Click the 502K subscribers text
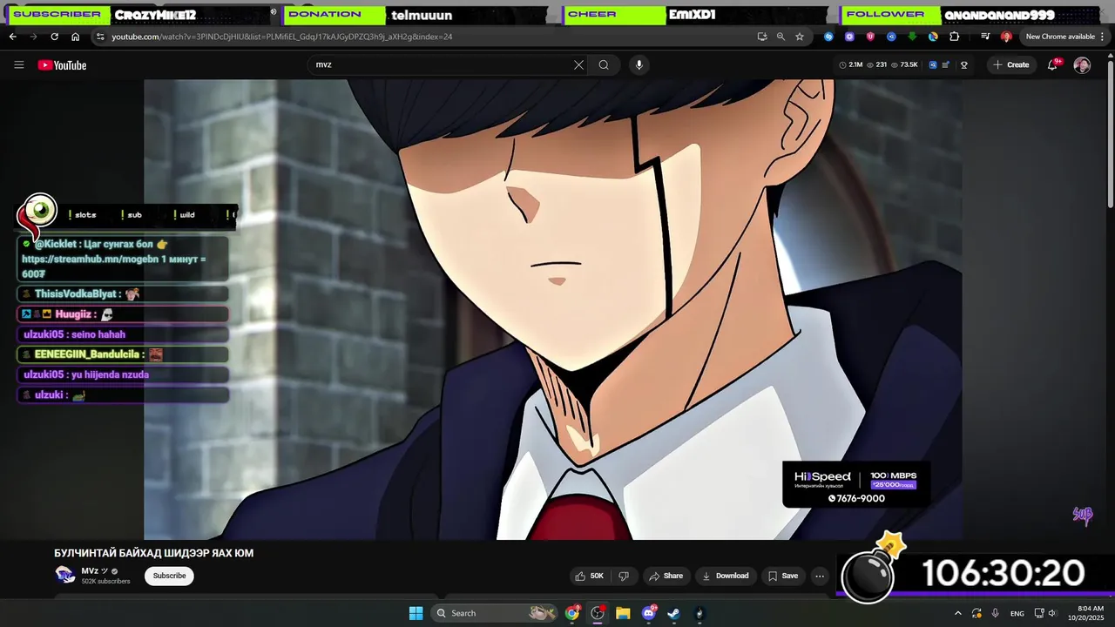Image resolution: width=1115 pixels, height=627 pixels. pyautogui.click(x=105, y=581)
